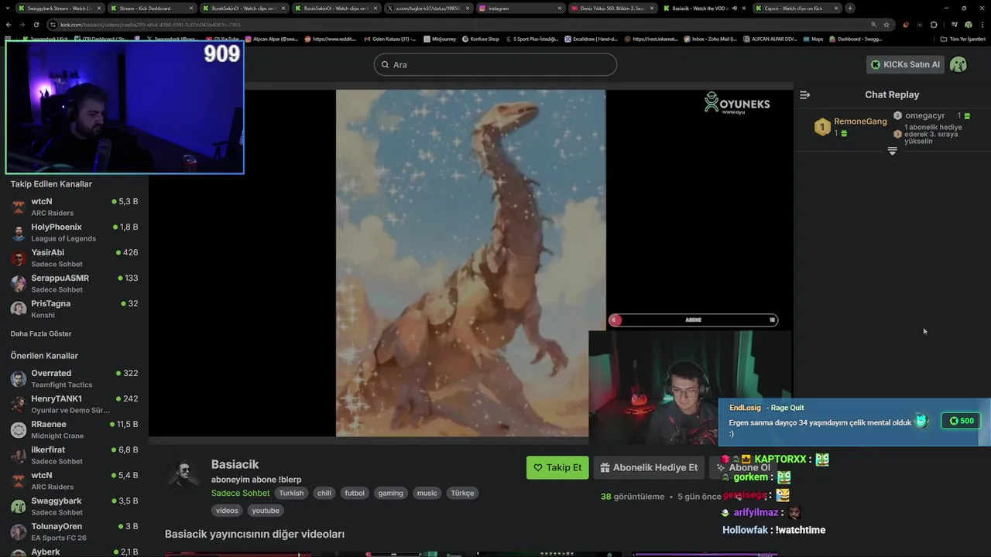
Task: Open the Maps bookmark
Action: coord(813,39)
